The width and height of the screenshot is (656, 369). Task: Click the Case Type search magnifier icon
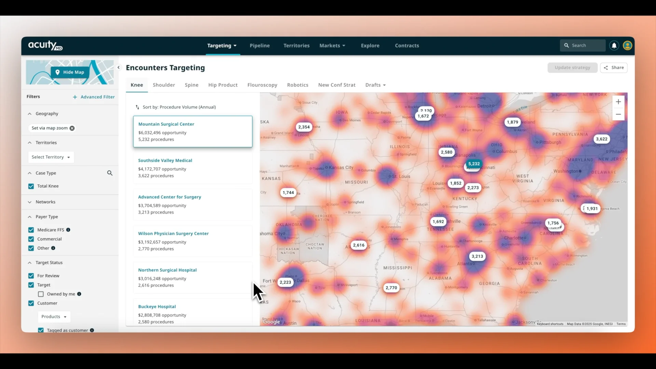[x=110, y=173]
